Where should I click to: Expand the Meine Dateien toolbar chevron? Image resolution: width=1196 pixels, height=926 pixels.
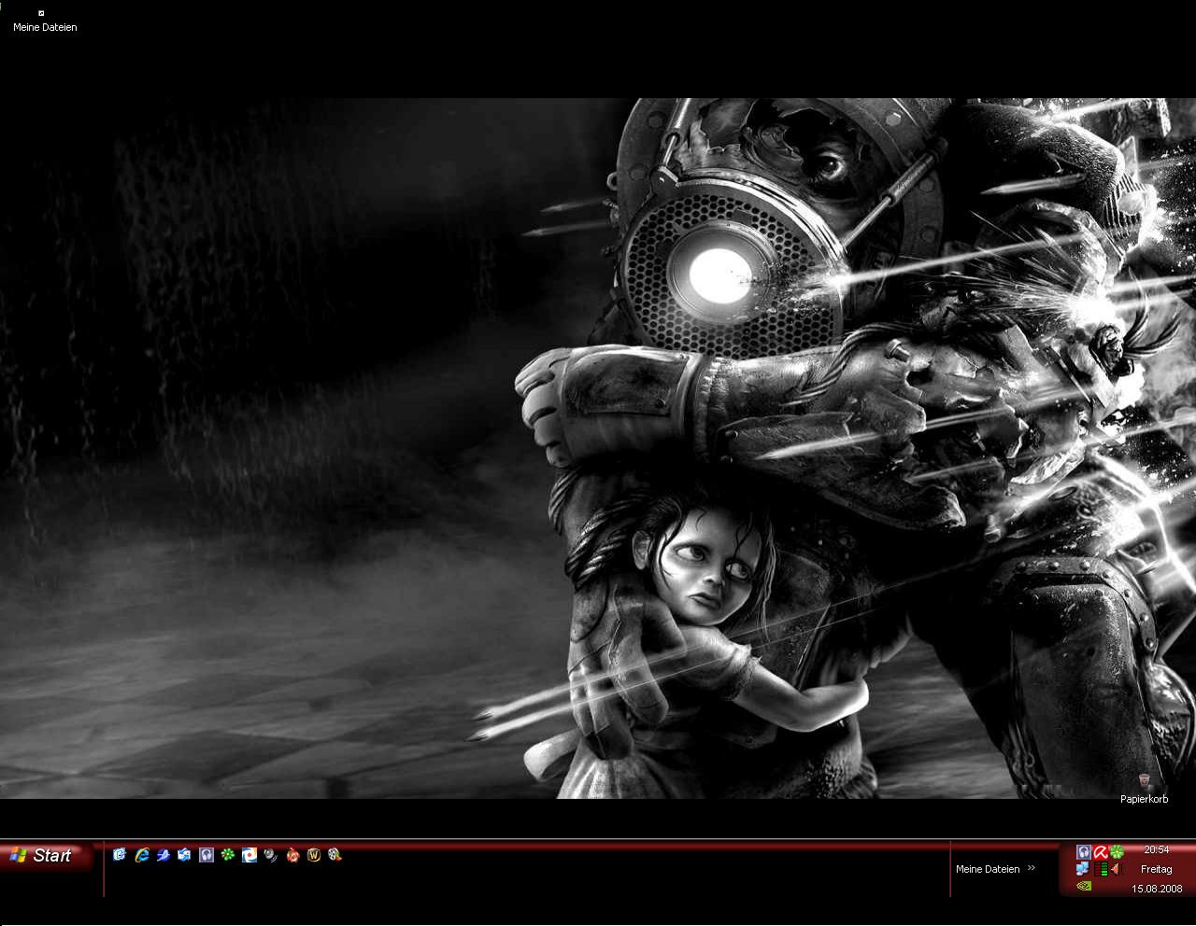point(1032,868)
